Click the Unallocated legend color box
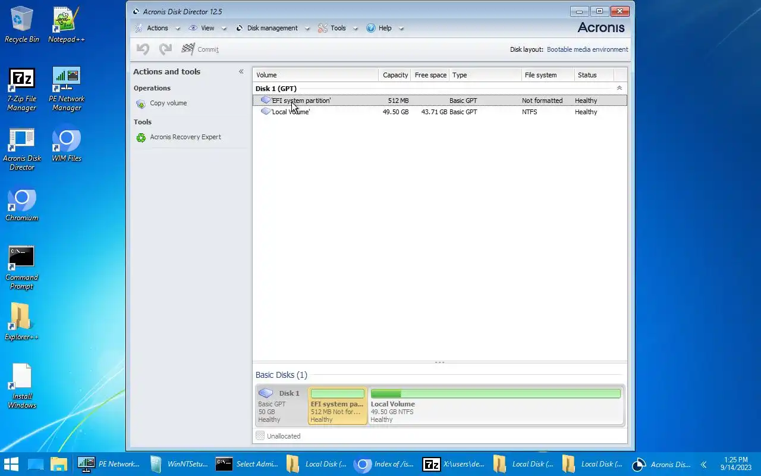The height and width of the screenshot is (476, 761). point(260,436)
